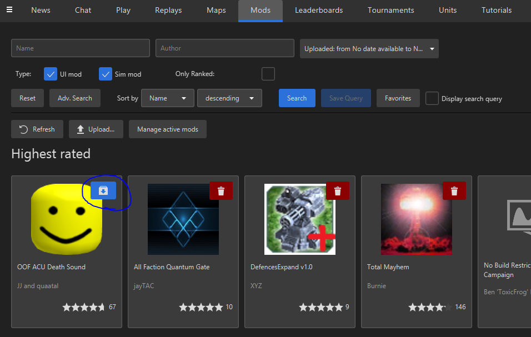Click the All Faction Quantum Gate title

pos(172,267)
